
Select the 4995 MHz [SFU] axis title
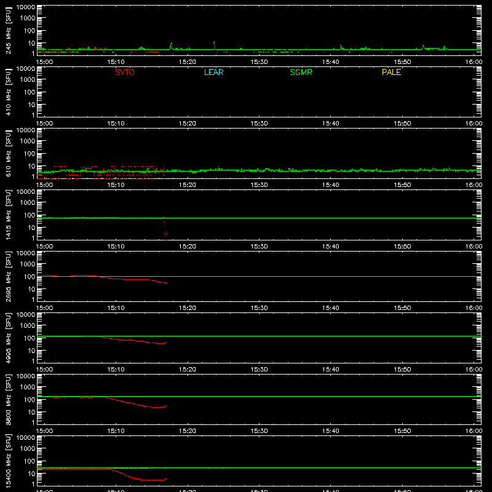pyautogui.click(x=8, y=338)
